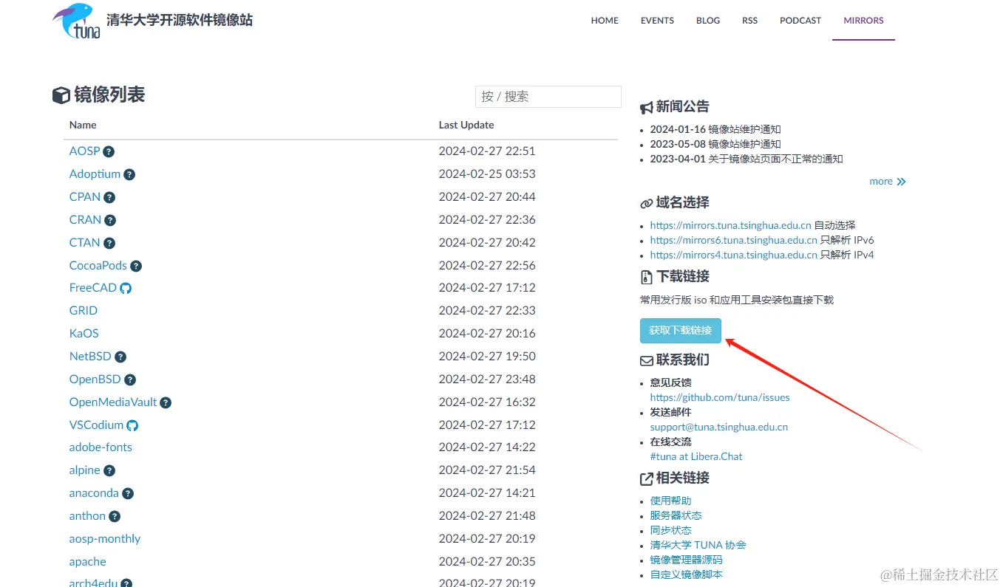
Task: Open 2023-04-01 关于镜像站页面不正常的通知 news
Action: click(747, 159)
